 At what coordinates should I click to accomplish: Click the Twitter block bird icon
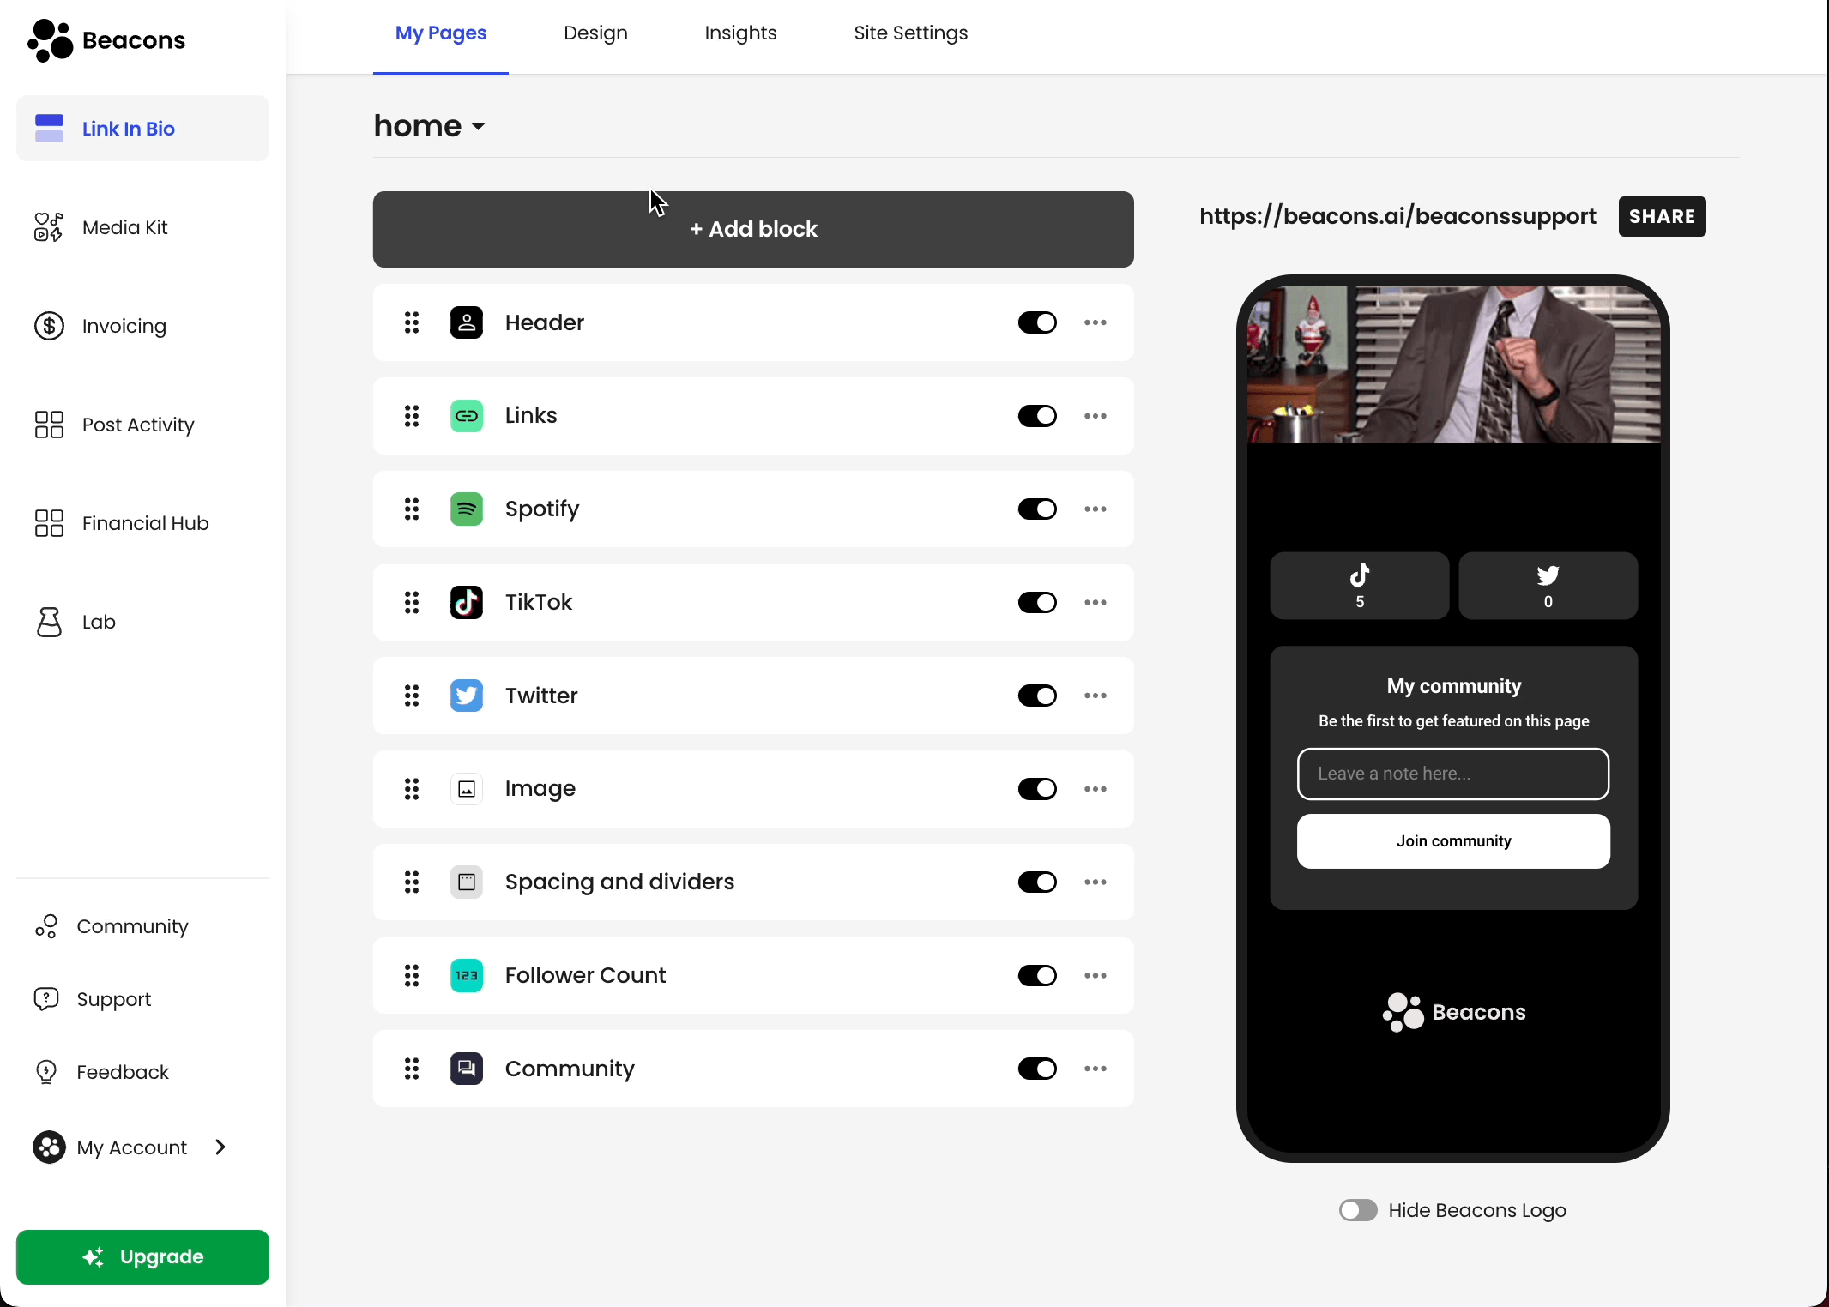pos(467,696)
